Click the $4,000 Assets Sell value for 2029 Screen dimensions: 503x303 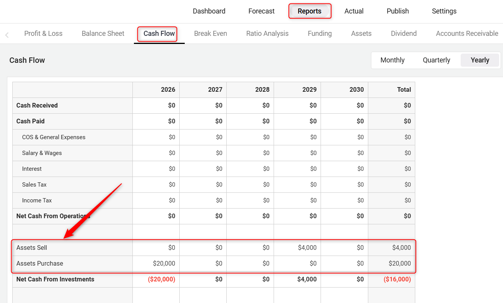click(307, 247)
